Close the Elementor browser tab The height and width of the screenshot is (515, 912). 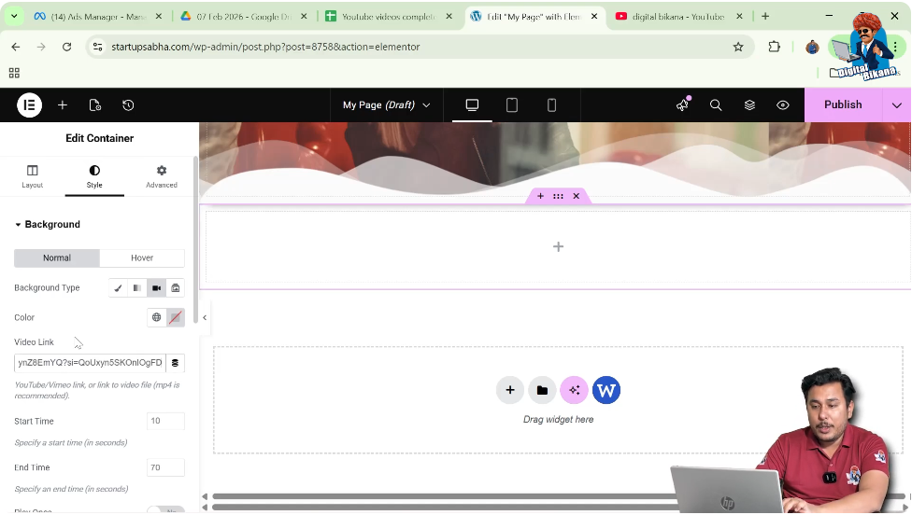point(594,16)
